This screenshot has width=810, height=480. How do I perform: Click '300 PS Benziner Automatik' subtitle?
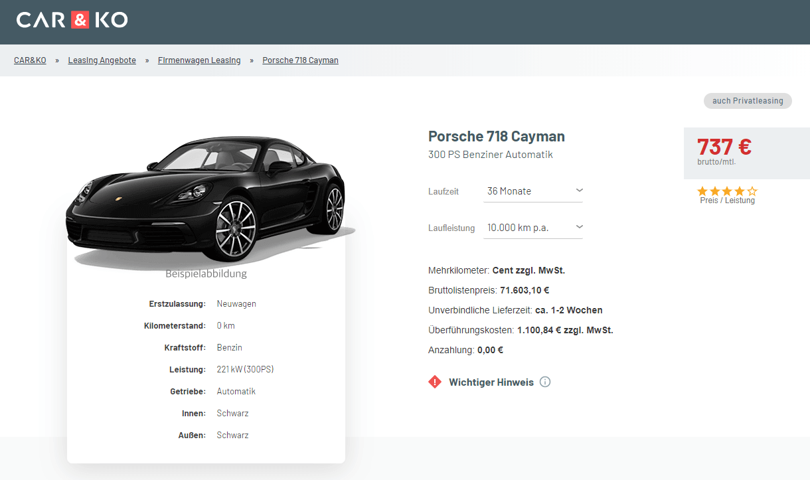pyautogui.click(x=491, y=155)
